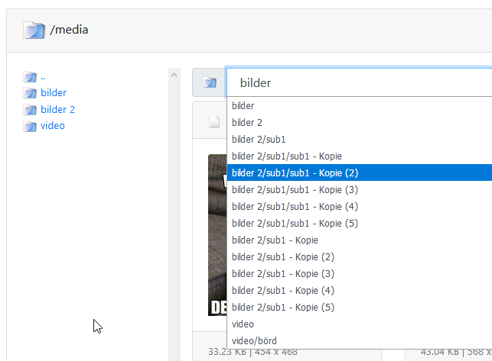Click the '/media' path heading
The width and height of the screenshot is (492, 361).
point(69,30)
